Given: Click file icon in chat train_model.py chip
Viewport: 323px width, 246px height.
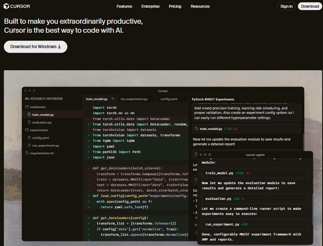Looking at the screenshot, I should pyautogui.click(x=196, y=129).
